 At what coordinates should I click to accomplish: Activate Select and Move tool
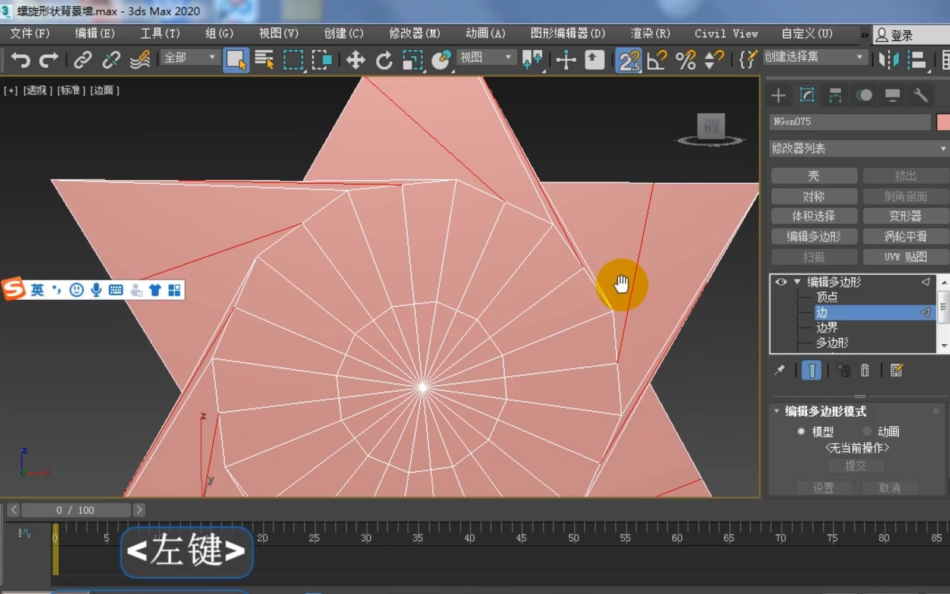tap(356, 60)
